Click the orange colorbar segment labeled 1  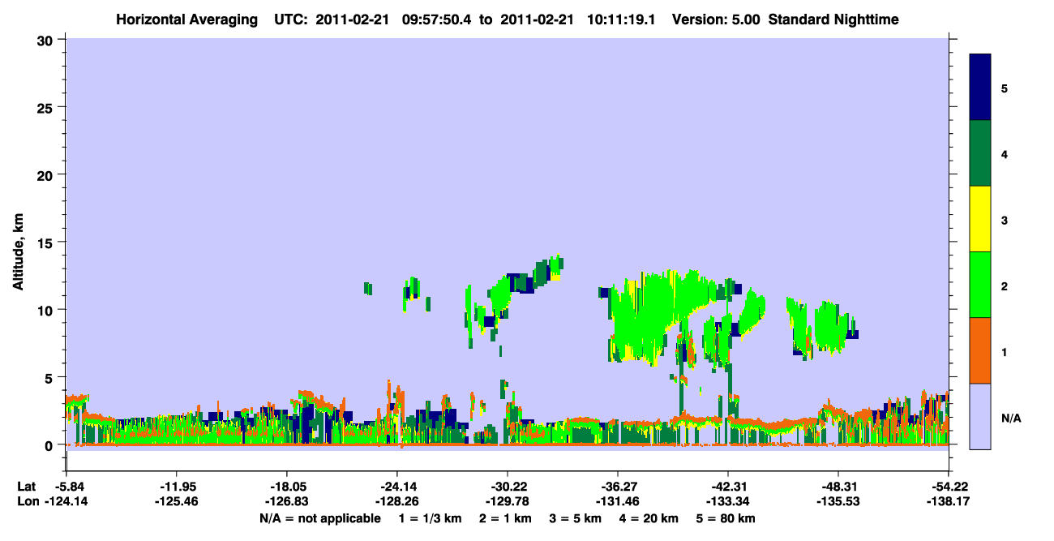tap(980, 350)
